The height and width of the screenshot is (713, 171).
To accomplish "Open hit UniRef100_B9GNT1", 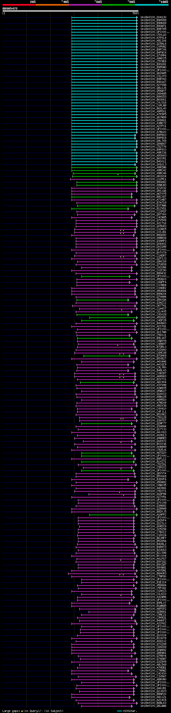I will pyautogui.click(x=153, y=26).
